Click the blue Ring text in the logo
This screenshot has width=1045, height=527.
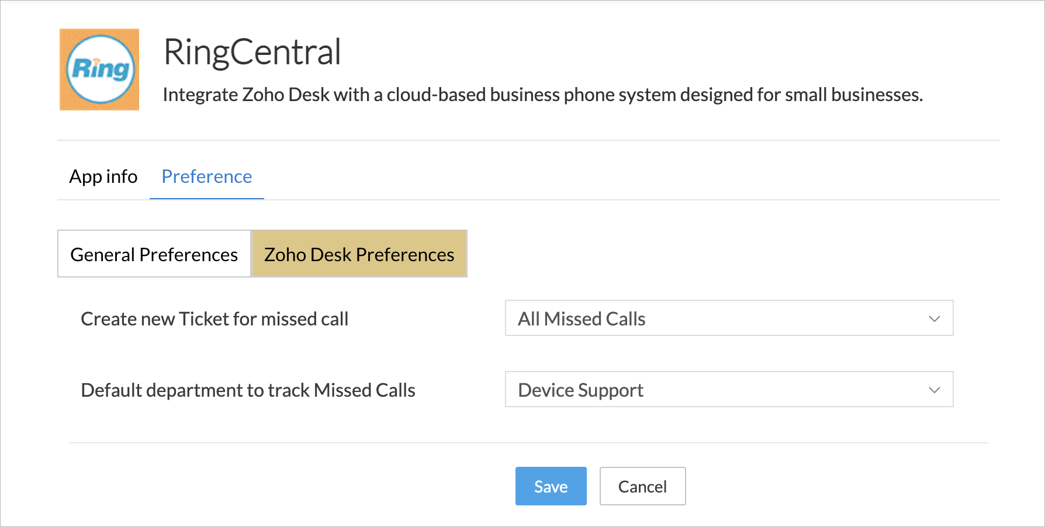coord(100,70)
